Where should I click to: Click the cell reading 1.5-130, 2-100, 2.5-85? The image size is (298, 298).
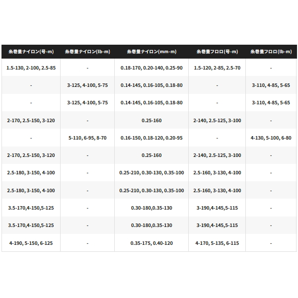coord(31,68)
